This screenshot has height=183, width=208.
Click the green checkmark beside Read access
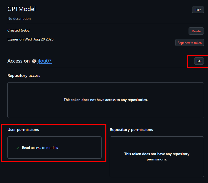pyautogui.click(x=18, y=148)
